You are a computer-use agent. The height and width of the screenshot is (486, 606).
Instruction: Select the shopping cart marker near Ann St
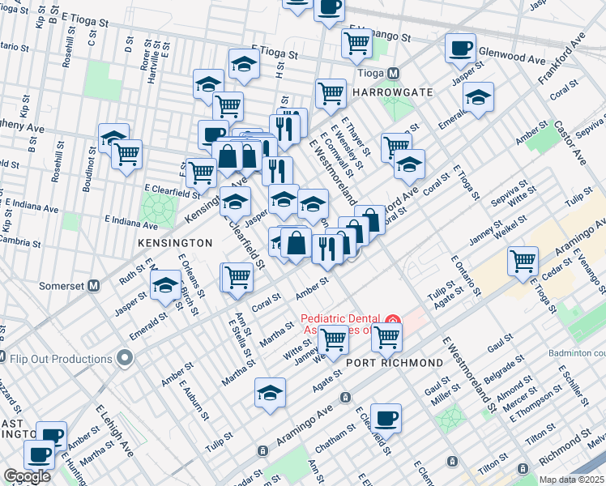[x=238, y=277]
